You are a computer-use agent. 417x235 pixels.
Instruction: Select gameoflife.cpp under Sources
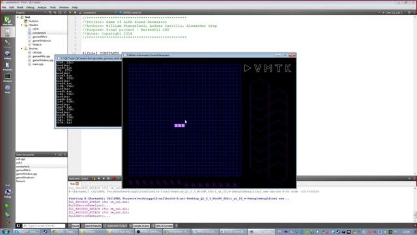coord(41,57)
